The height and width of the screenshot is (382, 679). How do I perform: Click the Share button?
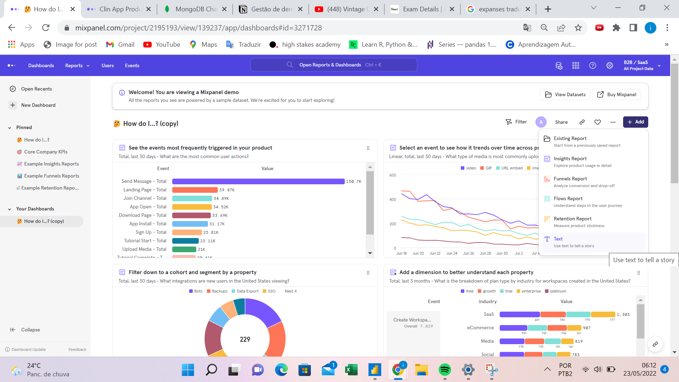coord(561,122)
